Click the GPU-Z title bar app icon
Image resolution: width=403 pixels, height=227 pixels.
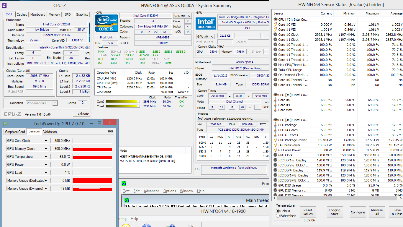coord(5,124)
